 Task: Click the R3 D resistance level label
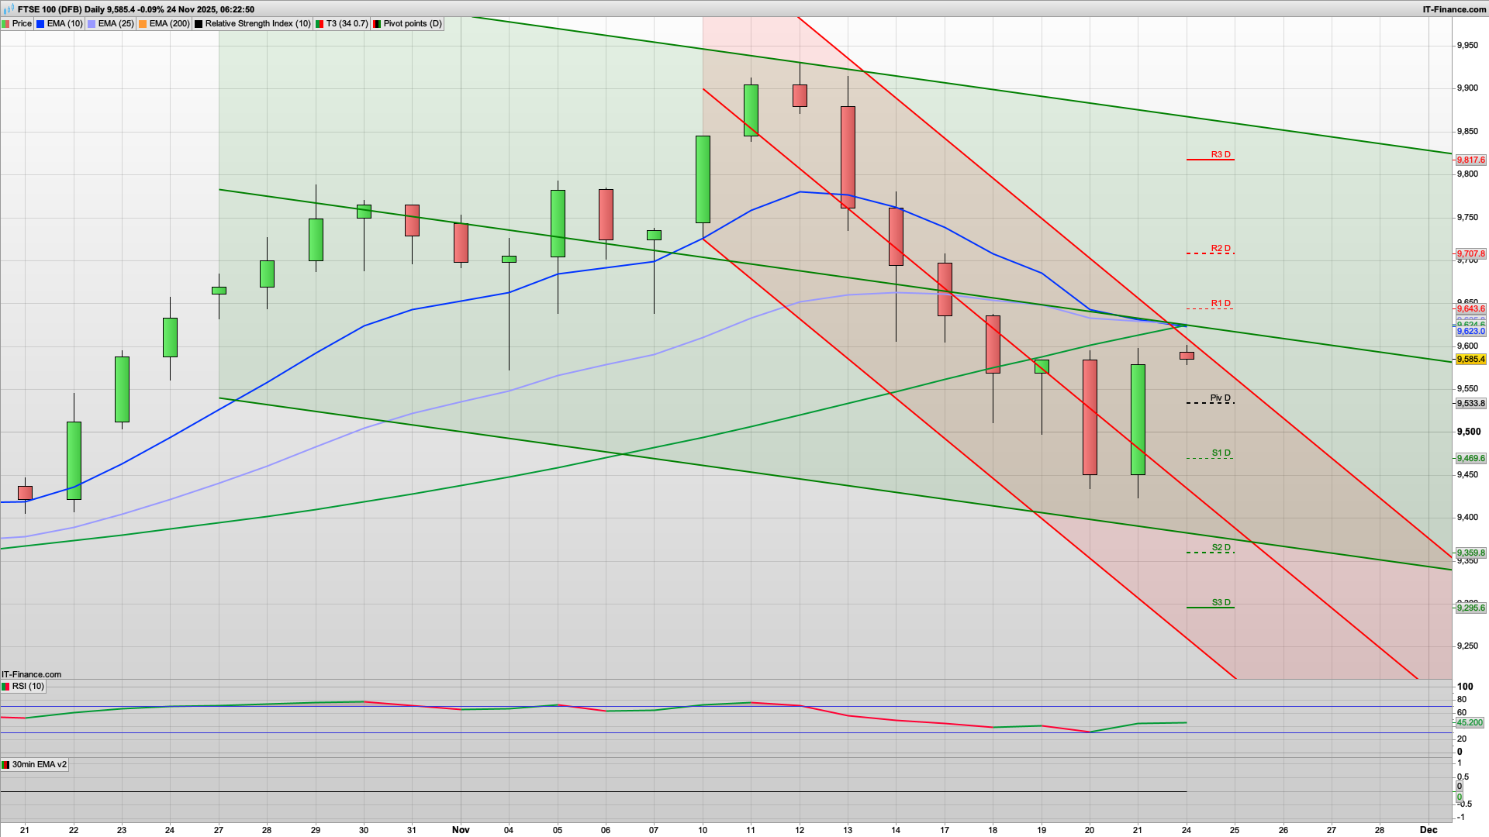[x=1219, y=154]
